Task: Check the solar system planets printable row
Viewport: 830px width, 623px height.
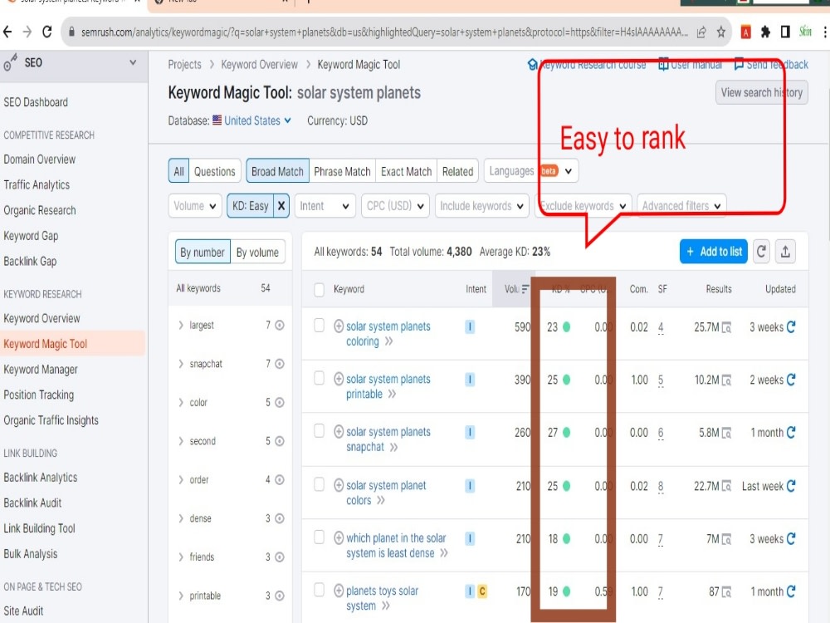Action: (x=320, y=378)
